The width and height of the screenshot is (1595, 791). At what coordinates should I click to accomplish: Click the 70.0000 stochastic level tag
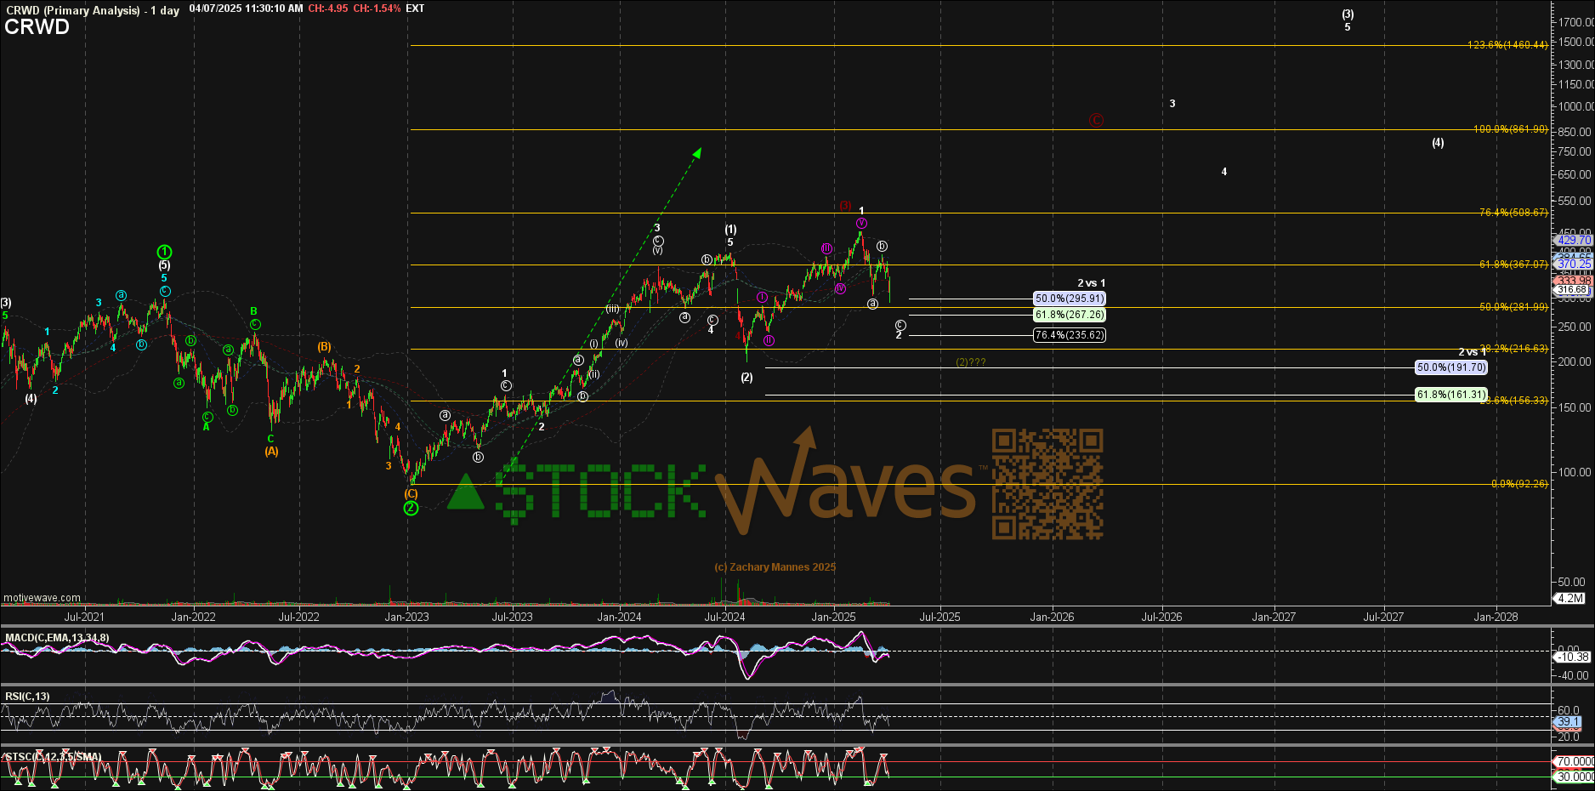tap(1575, 762)
